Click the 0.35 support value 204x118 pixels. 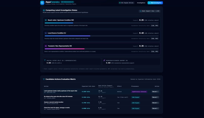[141, 46]
